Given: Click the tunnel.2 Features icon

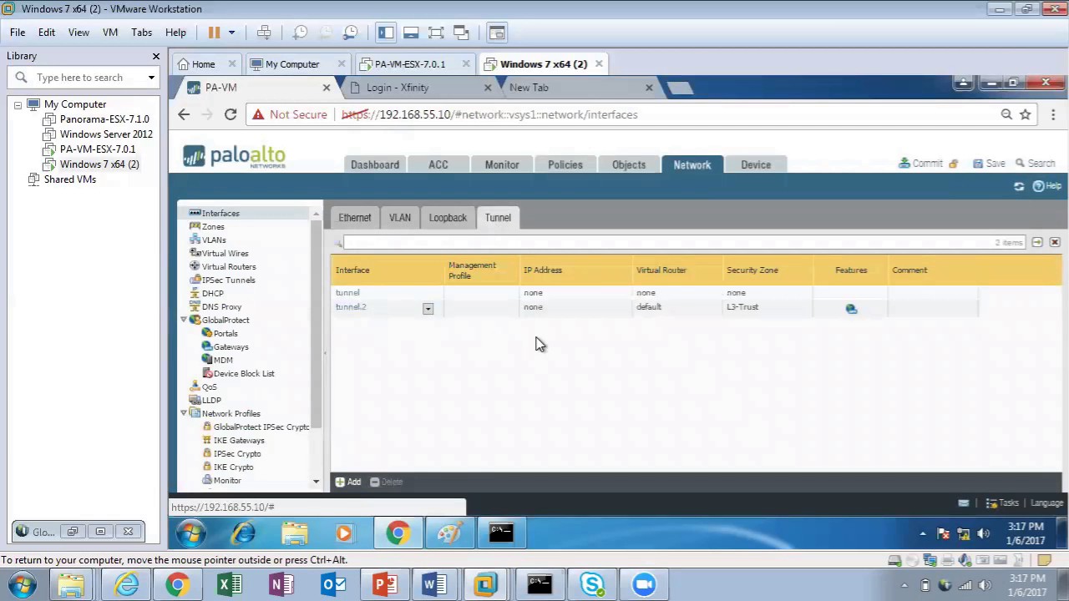Looking at the screenshot, I should tap(851, 309).
